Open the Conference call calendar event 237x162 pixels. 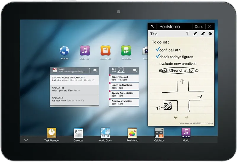(x=124, y=78)
